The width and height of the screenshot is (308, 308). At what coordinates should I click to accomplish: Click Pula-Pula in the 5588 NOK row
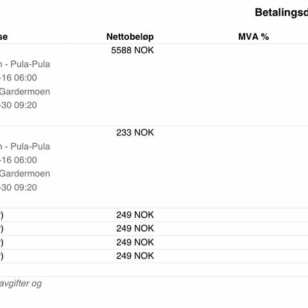click(x=30, y=64)
